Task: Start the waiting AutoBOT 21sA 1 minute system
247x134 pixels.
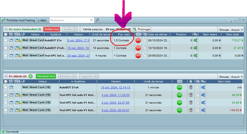Action: [x=179, y=87]
